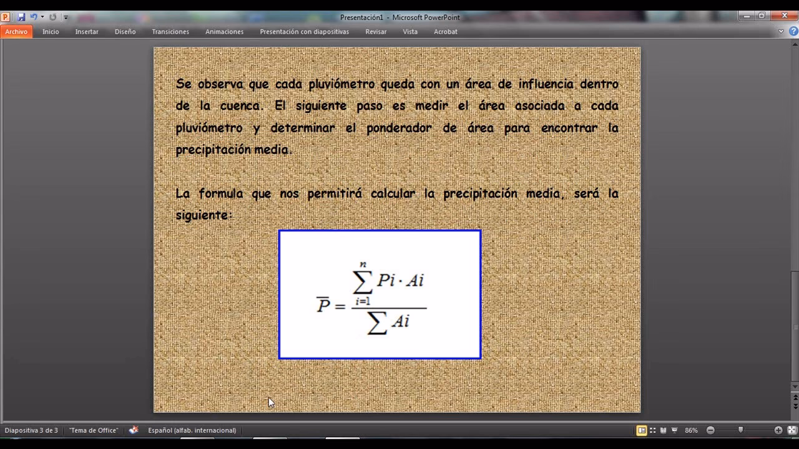Fit slide to current window icon
799x449 pixels.
791,430
